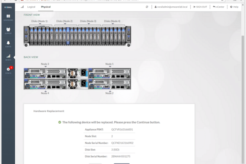Click the health chart icon beside Logical tab

pos(22,7)
